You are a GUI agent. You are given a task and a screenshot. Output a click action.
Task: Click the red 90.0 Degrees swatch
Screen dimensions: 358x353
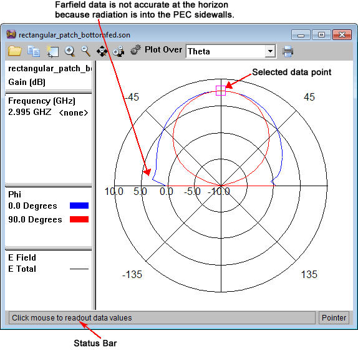[x=79, y=219]
